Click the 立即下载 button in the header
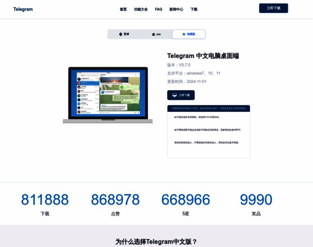The width and height of the screenshot is (313, 247). pyautogui.click(x=273, y=8)
